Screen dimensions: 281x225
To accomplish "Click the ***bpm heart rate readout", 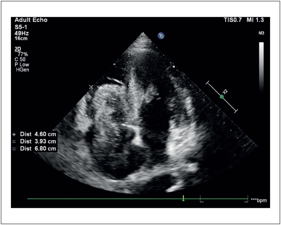I will tap(258, 200).
